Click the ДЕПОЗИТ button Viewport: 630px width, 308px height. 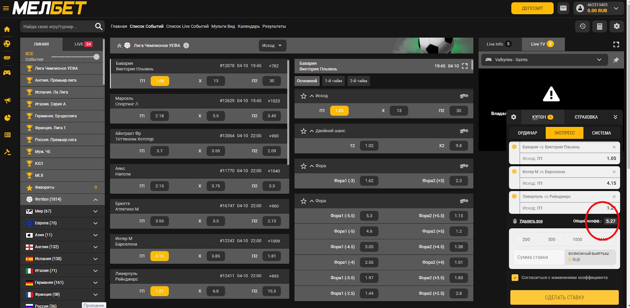[x=532, y=8]
